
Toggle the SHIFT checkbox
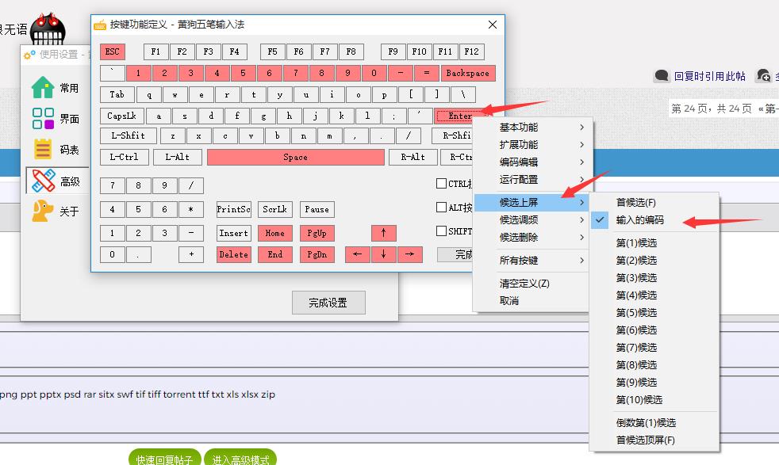[x=442, y=231]
